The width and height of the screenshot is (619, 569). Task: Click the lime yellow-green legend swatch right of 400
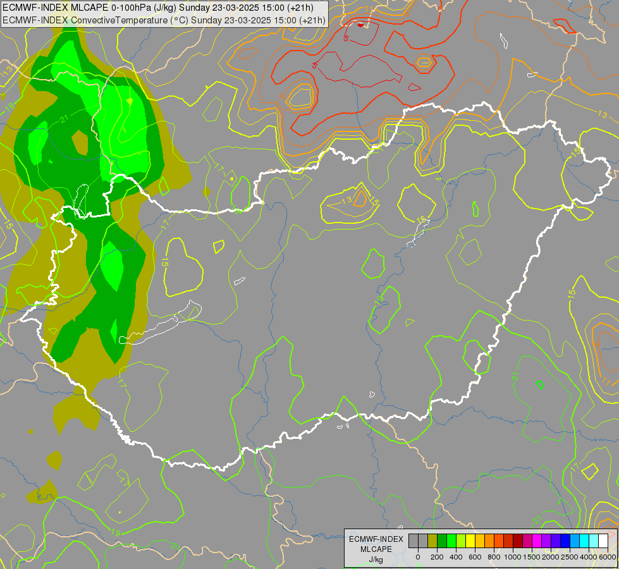461,541
